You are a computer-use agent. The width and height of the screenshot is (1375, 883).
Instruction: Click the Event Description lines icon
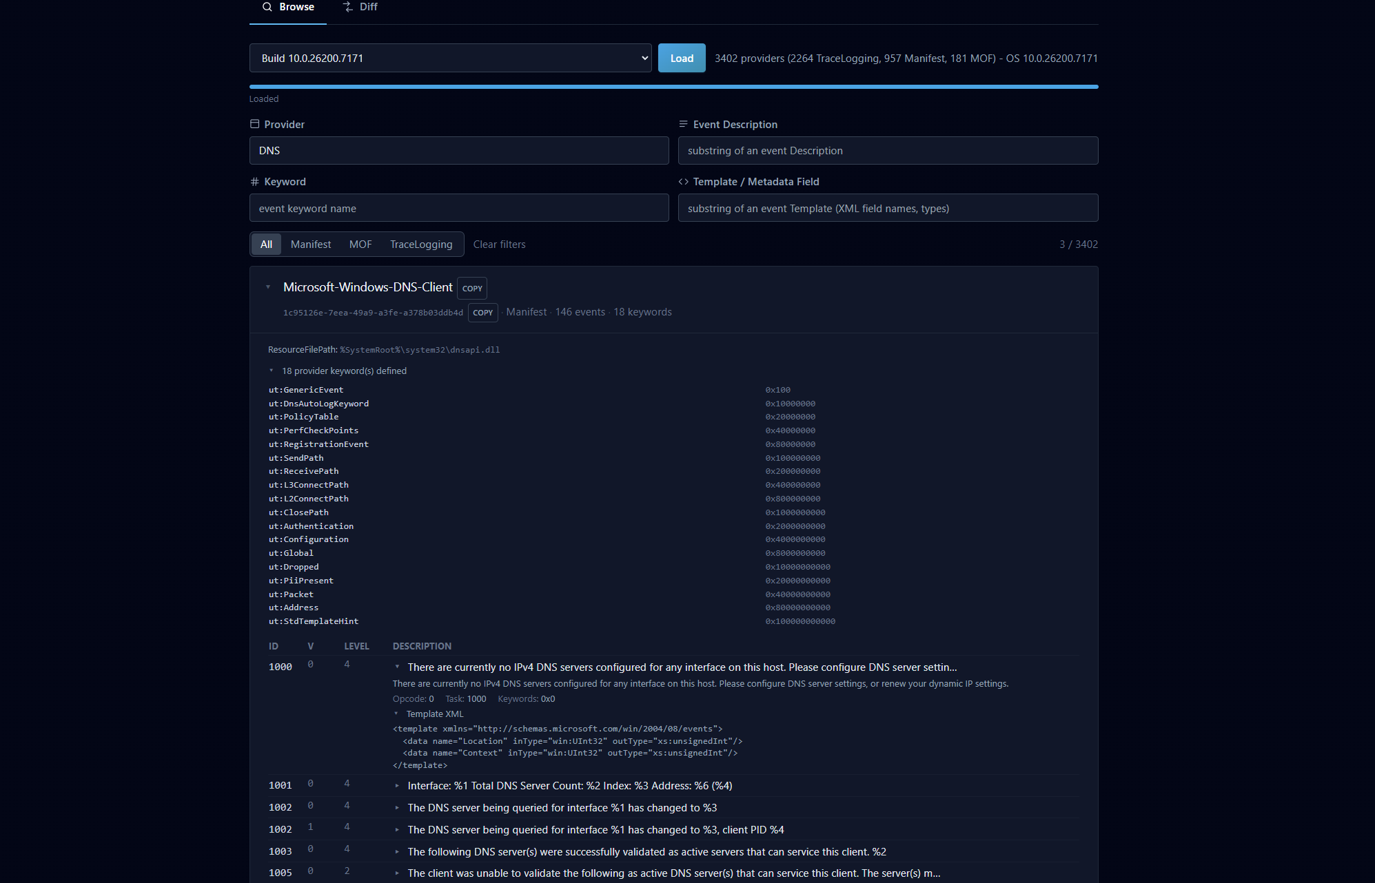[683, 124]
